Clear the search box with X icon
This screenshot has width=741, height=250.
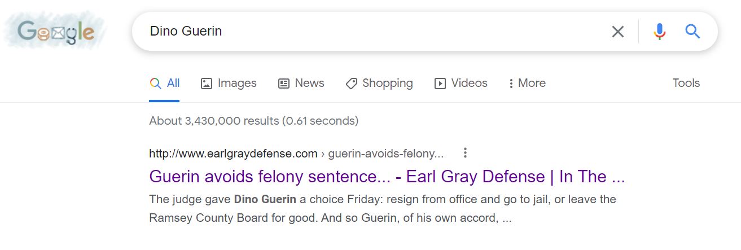pyautogui.click(x=618, y=32)
